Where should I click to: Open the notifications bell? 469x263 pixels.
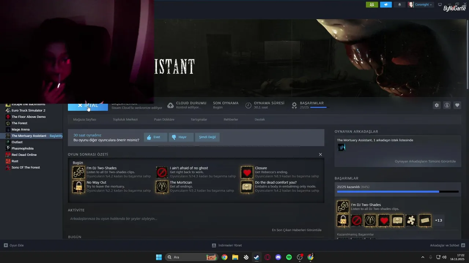tap(400, 5)
